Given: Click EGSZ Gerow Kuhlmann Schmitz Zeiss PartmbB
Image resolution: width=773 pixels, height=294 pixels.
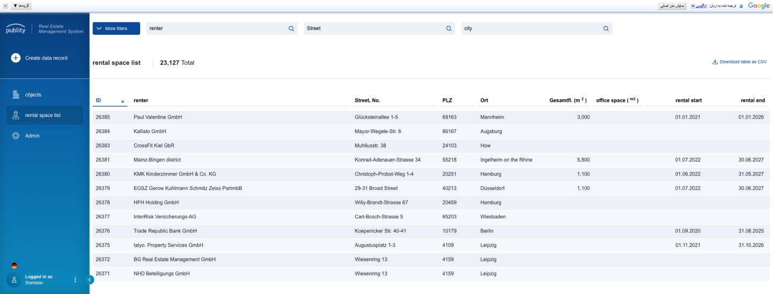Looking at the screenshot, I should (188, 188).
